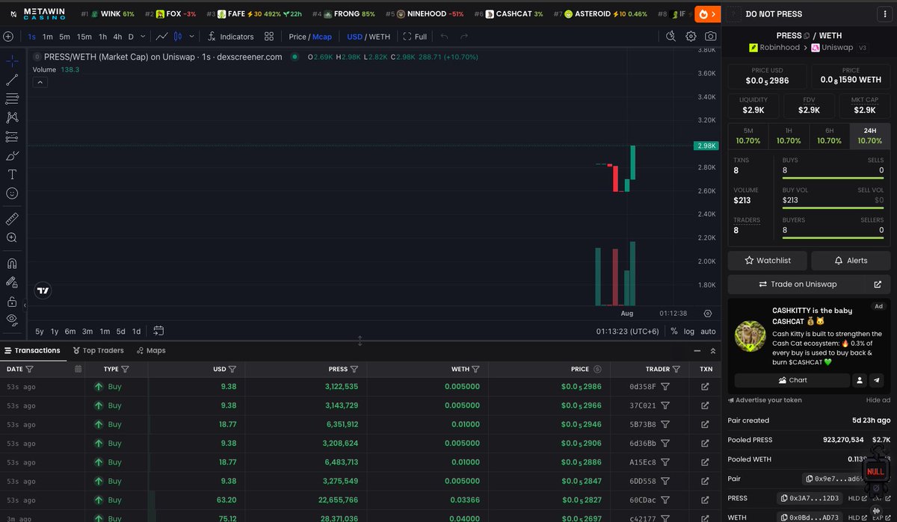Toggle the PRICE column currency icon
The width and height of the screenshot is (897, 522).
597,369
